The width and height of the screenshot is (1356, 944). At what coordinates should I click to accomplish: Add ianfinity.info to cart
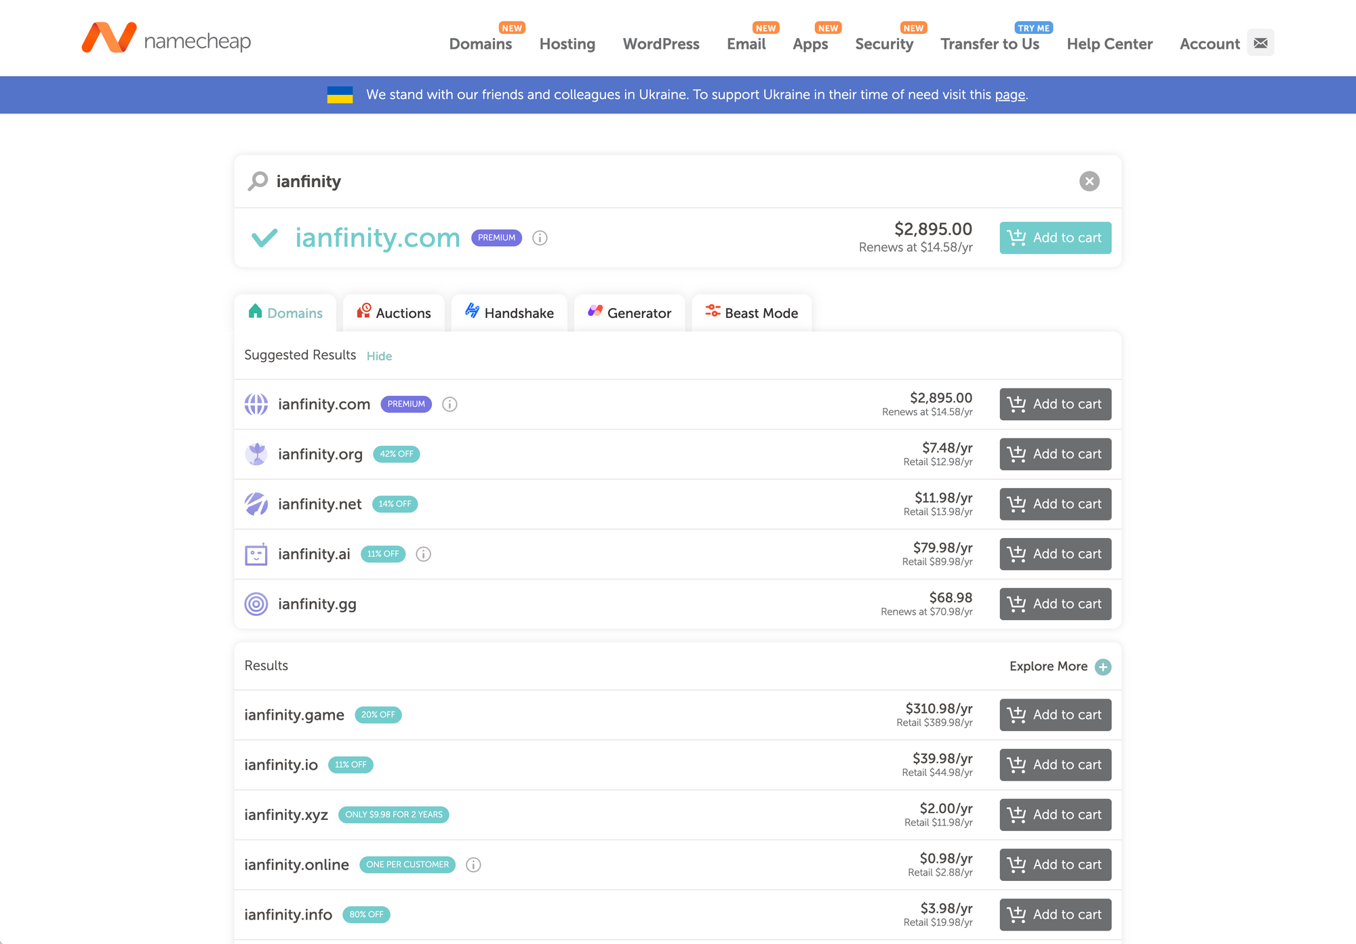[x=1055, y=915]
